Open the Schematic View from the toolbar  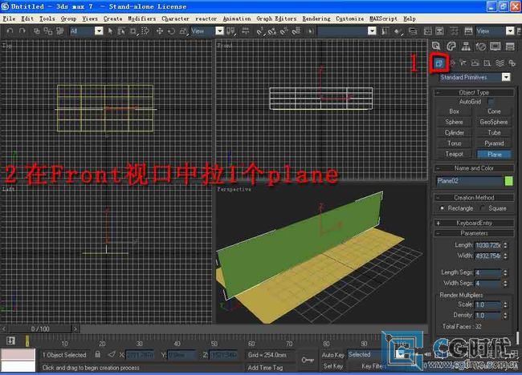click(x=440, y=31)
